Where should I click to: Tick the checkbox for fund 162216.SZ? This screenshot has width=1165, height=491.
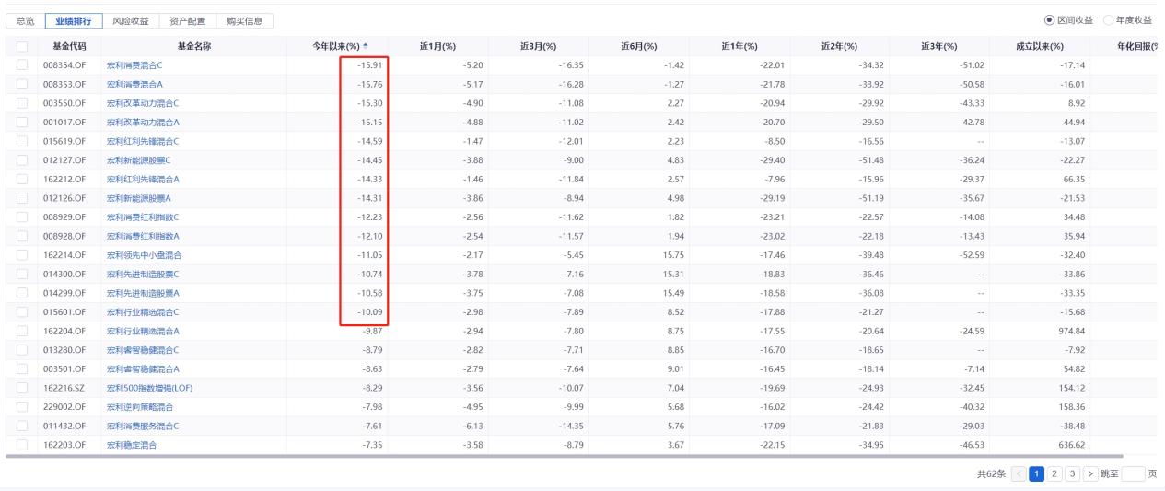tap(21, 388)
